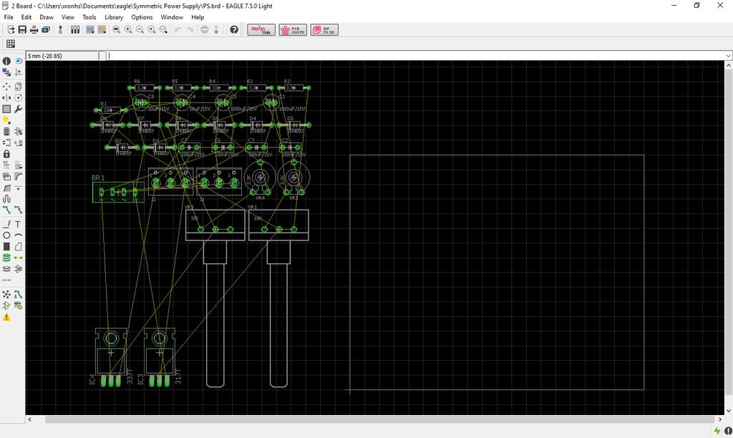733x438 pixels.
Task: Select the Circle tool
Action: tap(6, 235)
